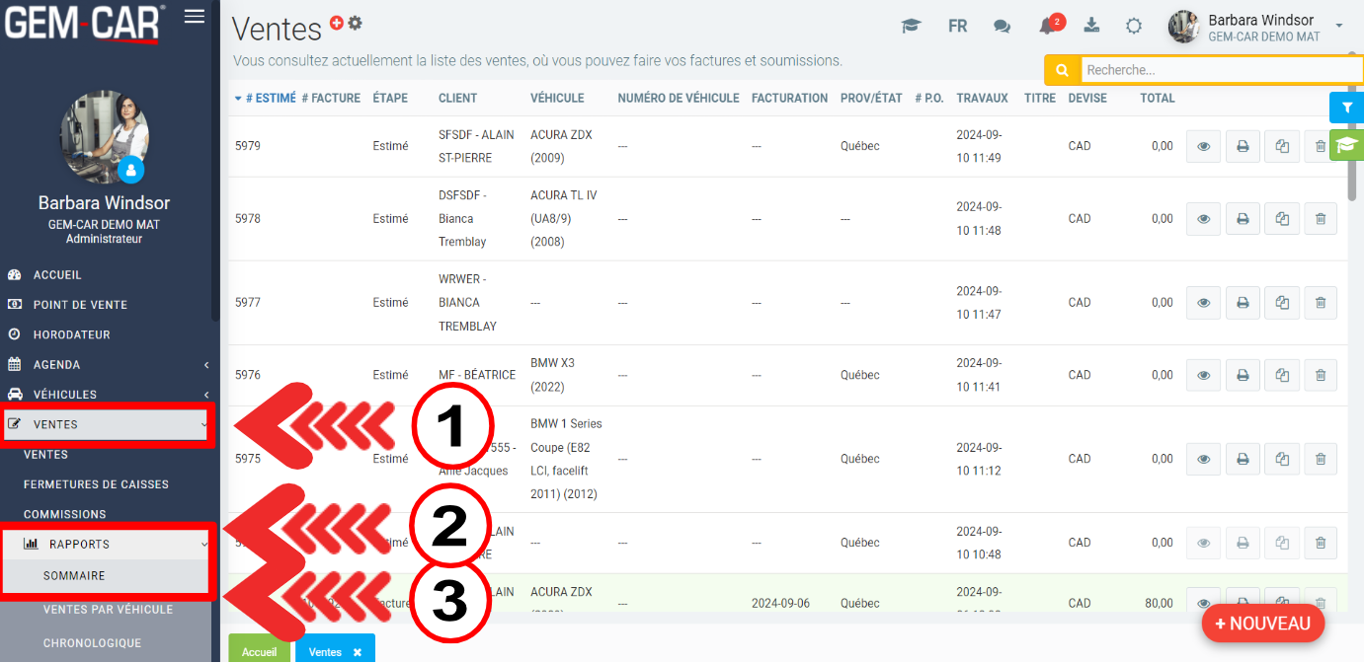The image size is (1365, 663).
Task: Print estimate 5979 using printer icon
Action: (x=1243, y=147)
